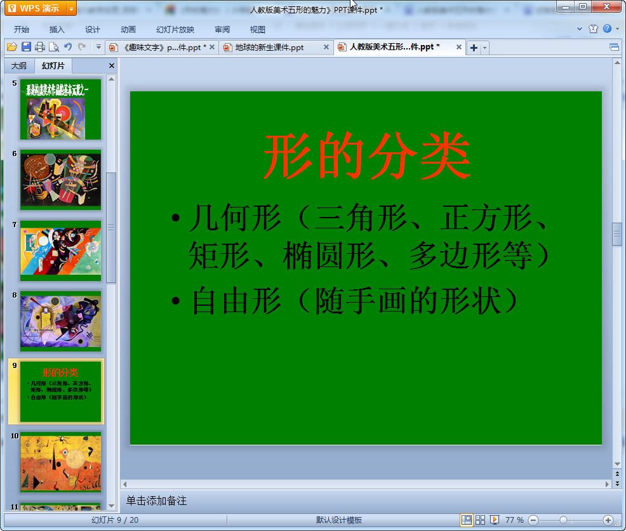Click the Redo arrow icon

pos(82,47)
